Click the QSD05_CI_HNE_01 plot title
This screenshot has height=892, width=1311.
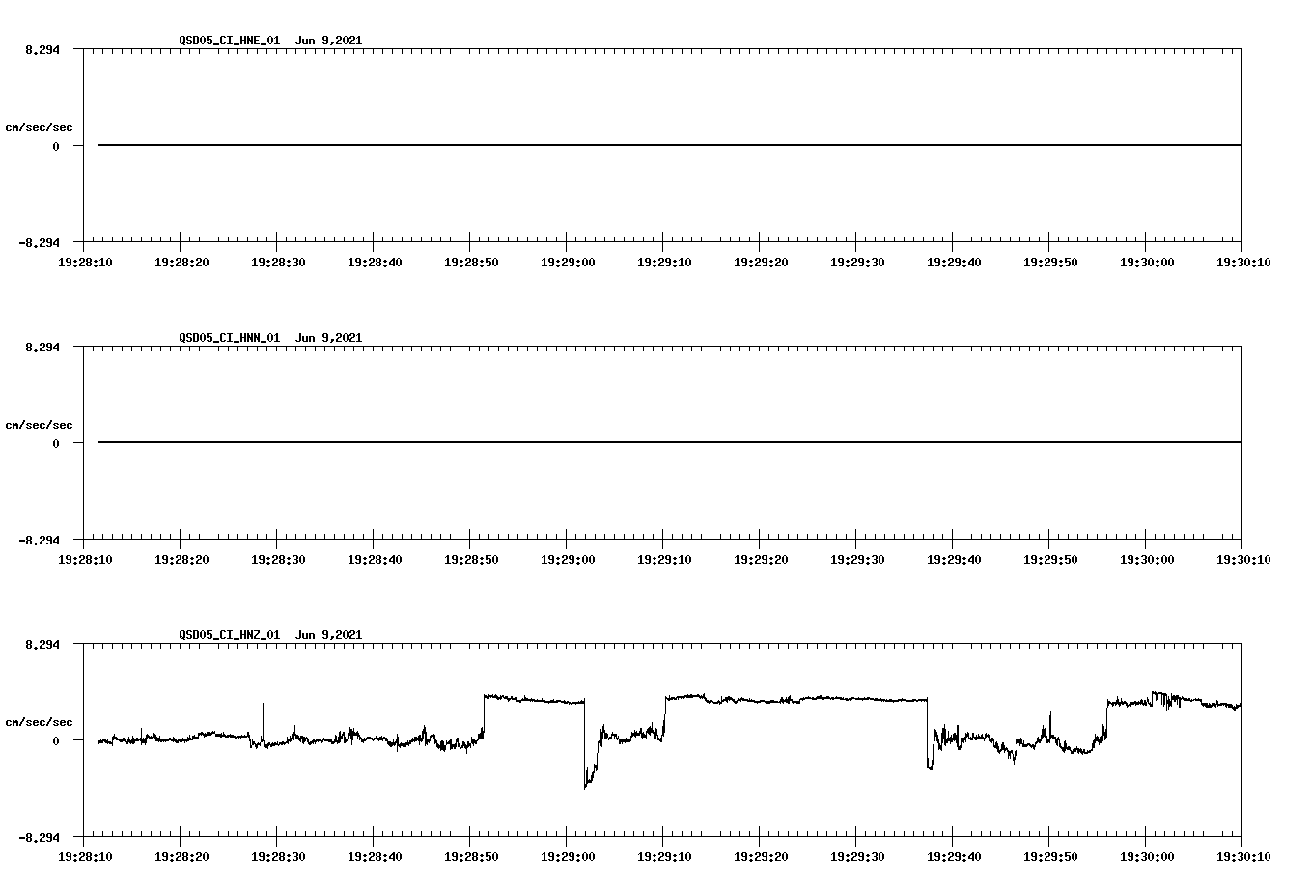coord(270,40)
